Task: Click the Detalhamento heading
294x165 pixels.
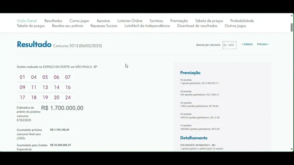Action: click(x=194, y=138)
